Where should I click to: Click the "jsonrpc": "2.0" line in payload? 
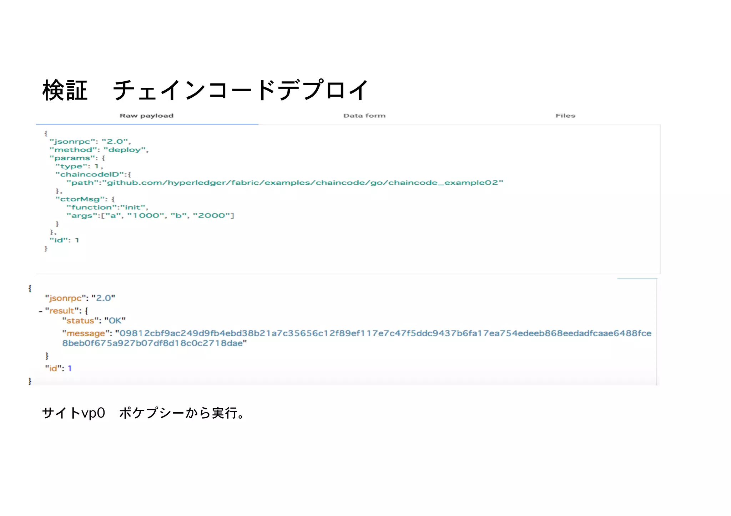(90, 142)
